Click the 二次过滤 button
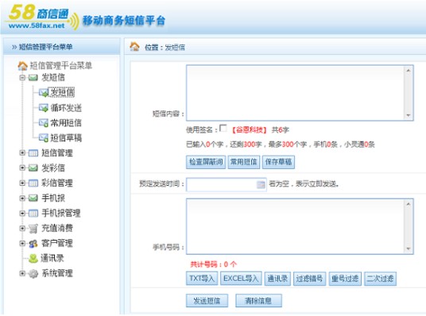Viewport: 426px width, 316px height. [381, 279]
